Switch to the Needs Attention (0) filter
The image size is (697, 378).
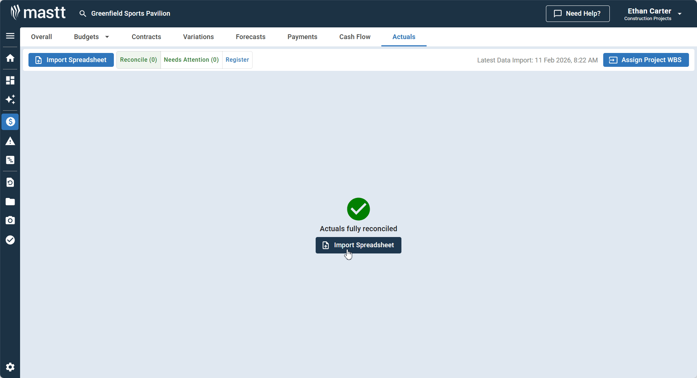click(191, 60)
